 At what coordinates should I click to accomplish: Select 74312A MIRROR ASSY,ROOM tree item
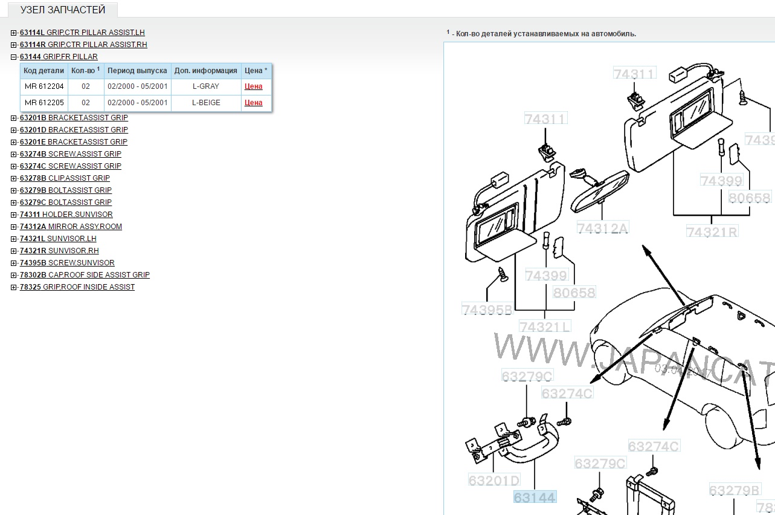click(71, 227)
